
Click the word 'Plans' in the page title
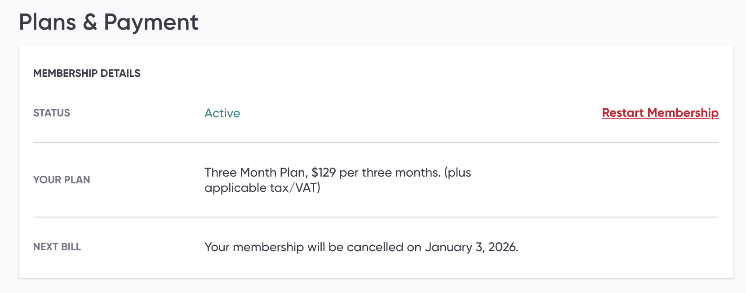(48, 22)
